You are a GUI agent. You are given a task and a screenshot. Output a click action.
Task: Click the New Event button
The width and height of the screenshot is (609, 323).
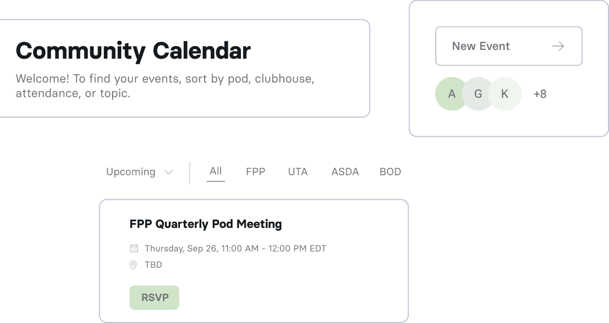[509, 46]
